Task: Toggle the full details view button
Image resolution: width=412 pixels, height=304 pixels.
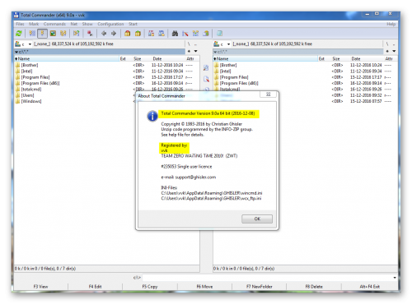Action: [x=42, y=34]
